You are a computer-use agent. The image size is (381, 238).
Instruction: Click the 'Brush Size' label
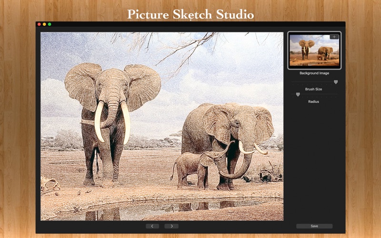313,89
